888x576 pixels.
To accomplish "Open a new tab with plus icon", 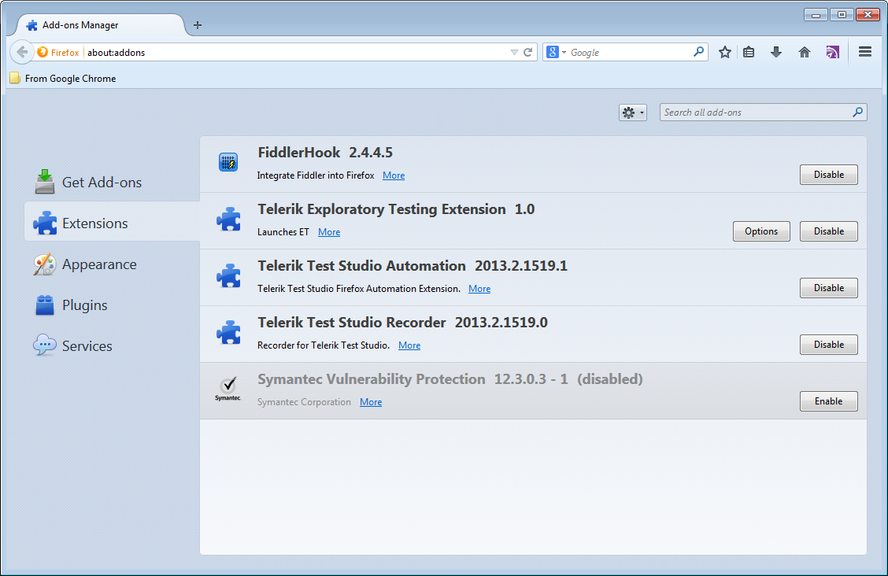I will click(x=198, y=25).
